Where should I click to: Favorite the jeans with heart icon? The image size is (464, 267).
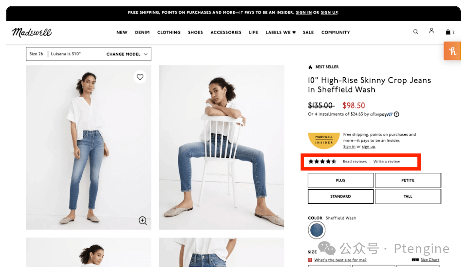(x=140, y=77)
